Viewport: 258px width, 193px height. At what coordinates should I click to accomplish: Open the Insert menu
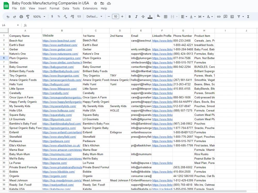42,8
